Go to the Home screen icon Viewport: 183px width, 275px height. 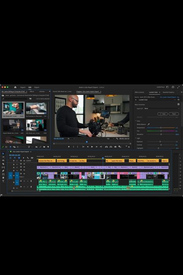[x=15, y=87]
